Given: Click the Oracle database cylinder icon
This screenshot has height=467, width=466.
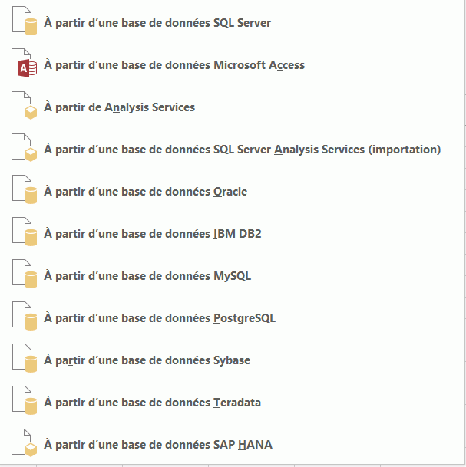Looking at the screenshot, I should tap(25, 191).
